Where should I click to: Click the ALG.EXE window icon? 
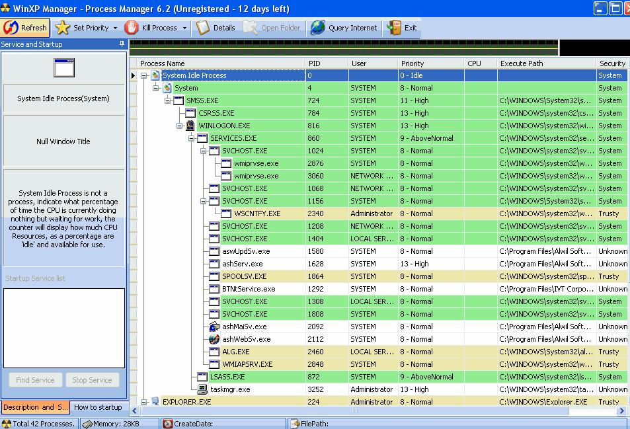click(214, 352)
